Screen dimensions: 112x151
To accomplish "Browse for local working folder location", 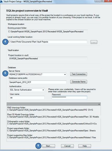I will tap(94, 42).
